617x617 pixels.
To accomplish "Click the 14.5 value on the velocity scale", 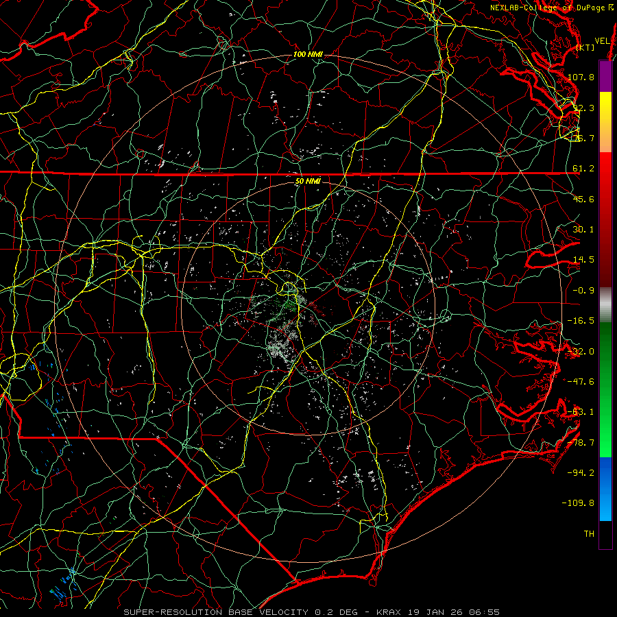I will [x=583, y=260].
